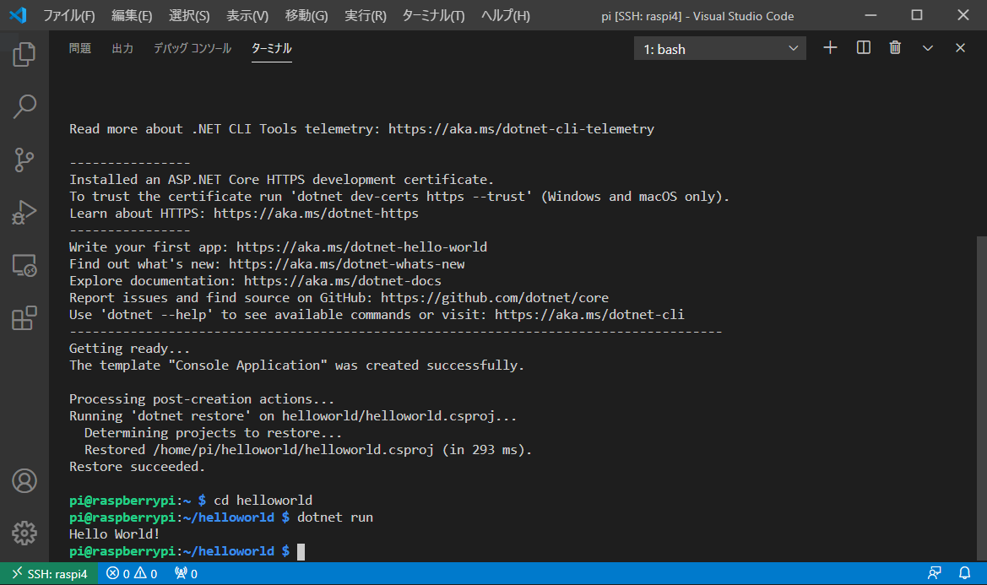Open the dotnet-whats-new link
The image size is (987, 585).
tap(347, 264)
